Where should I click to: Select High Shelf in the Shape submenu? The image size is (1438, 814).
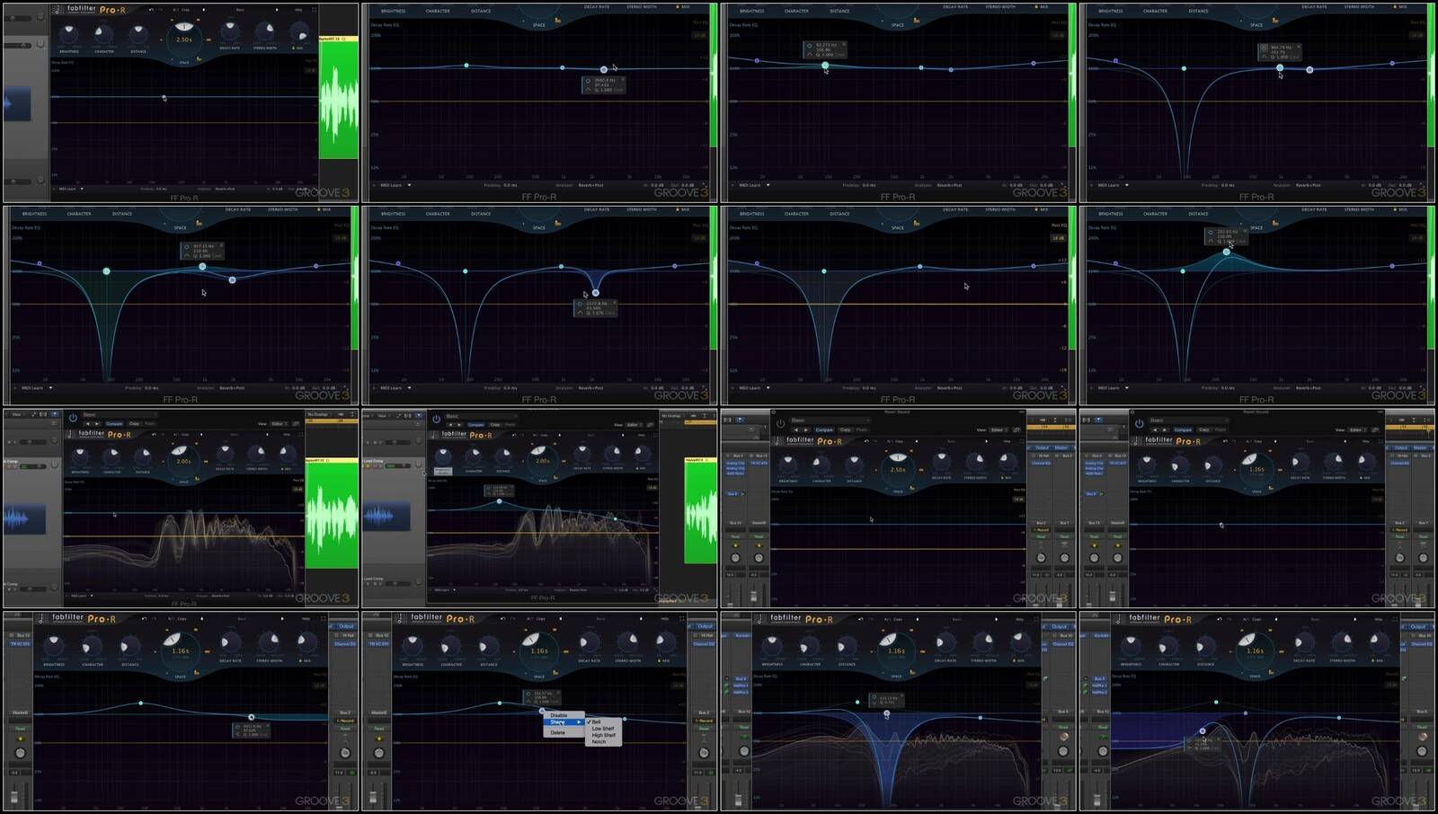pos(603,735)
